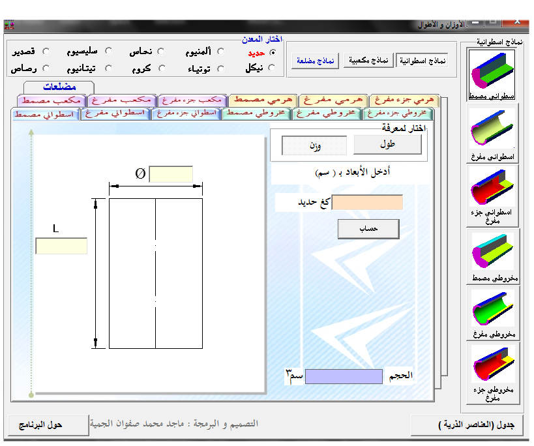Click the الحجم volume output field

(344, 376)
